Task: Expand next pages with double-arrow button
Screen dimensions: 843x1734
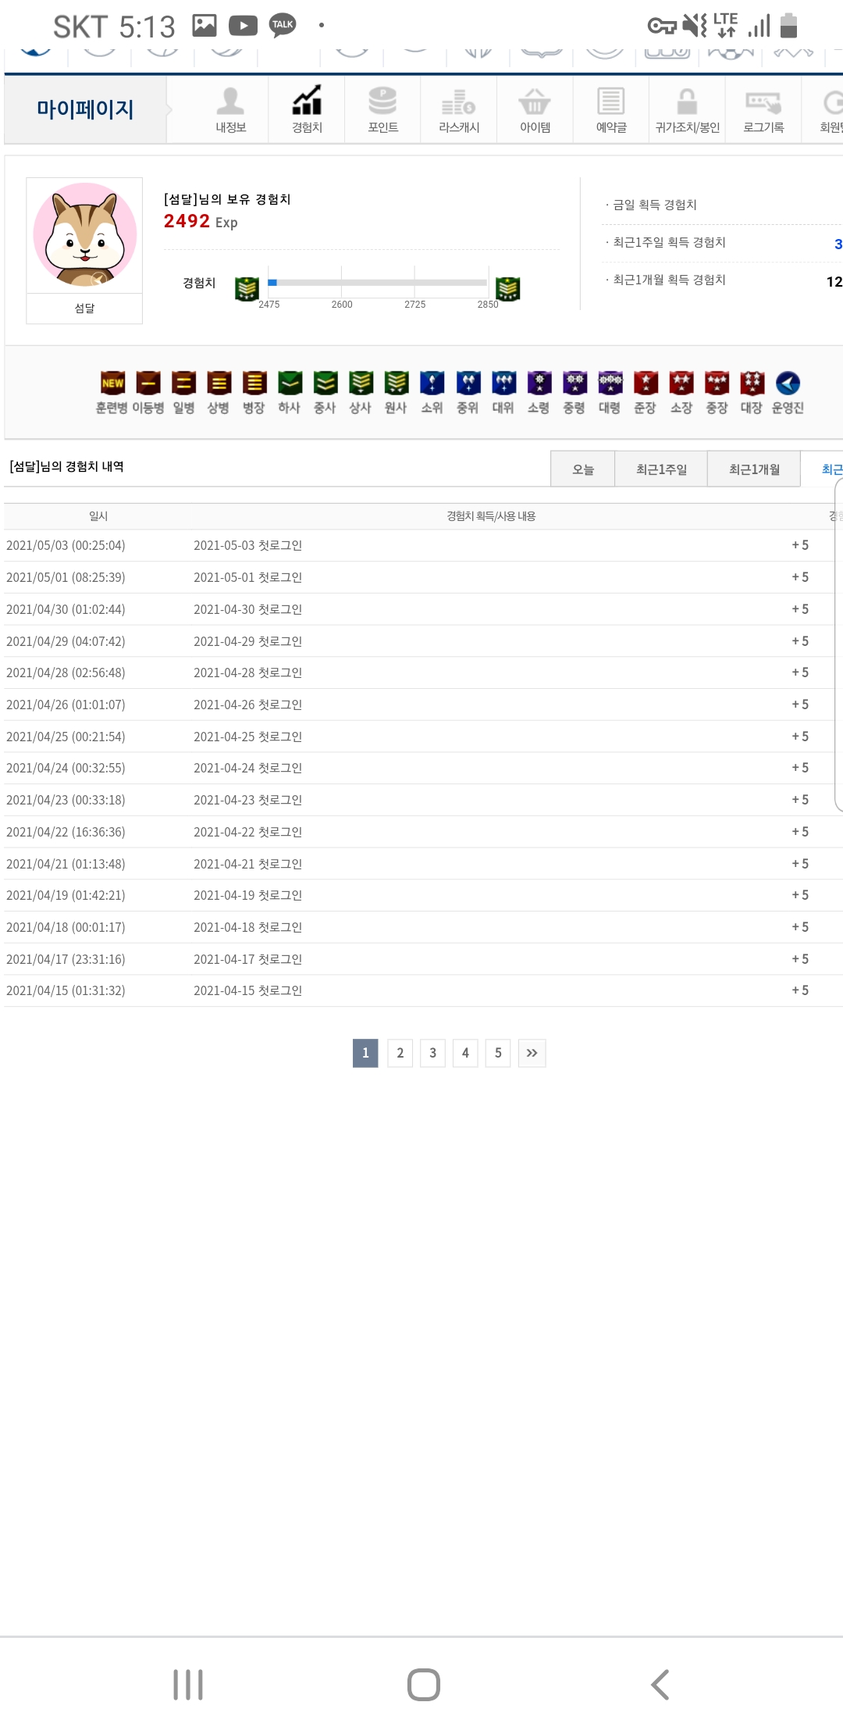Action: pos(532,1053)
